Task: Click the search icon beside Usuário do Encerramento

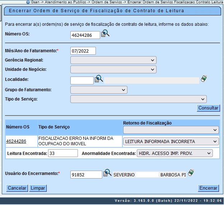Action: [x=107, y=174]
